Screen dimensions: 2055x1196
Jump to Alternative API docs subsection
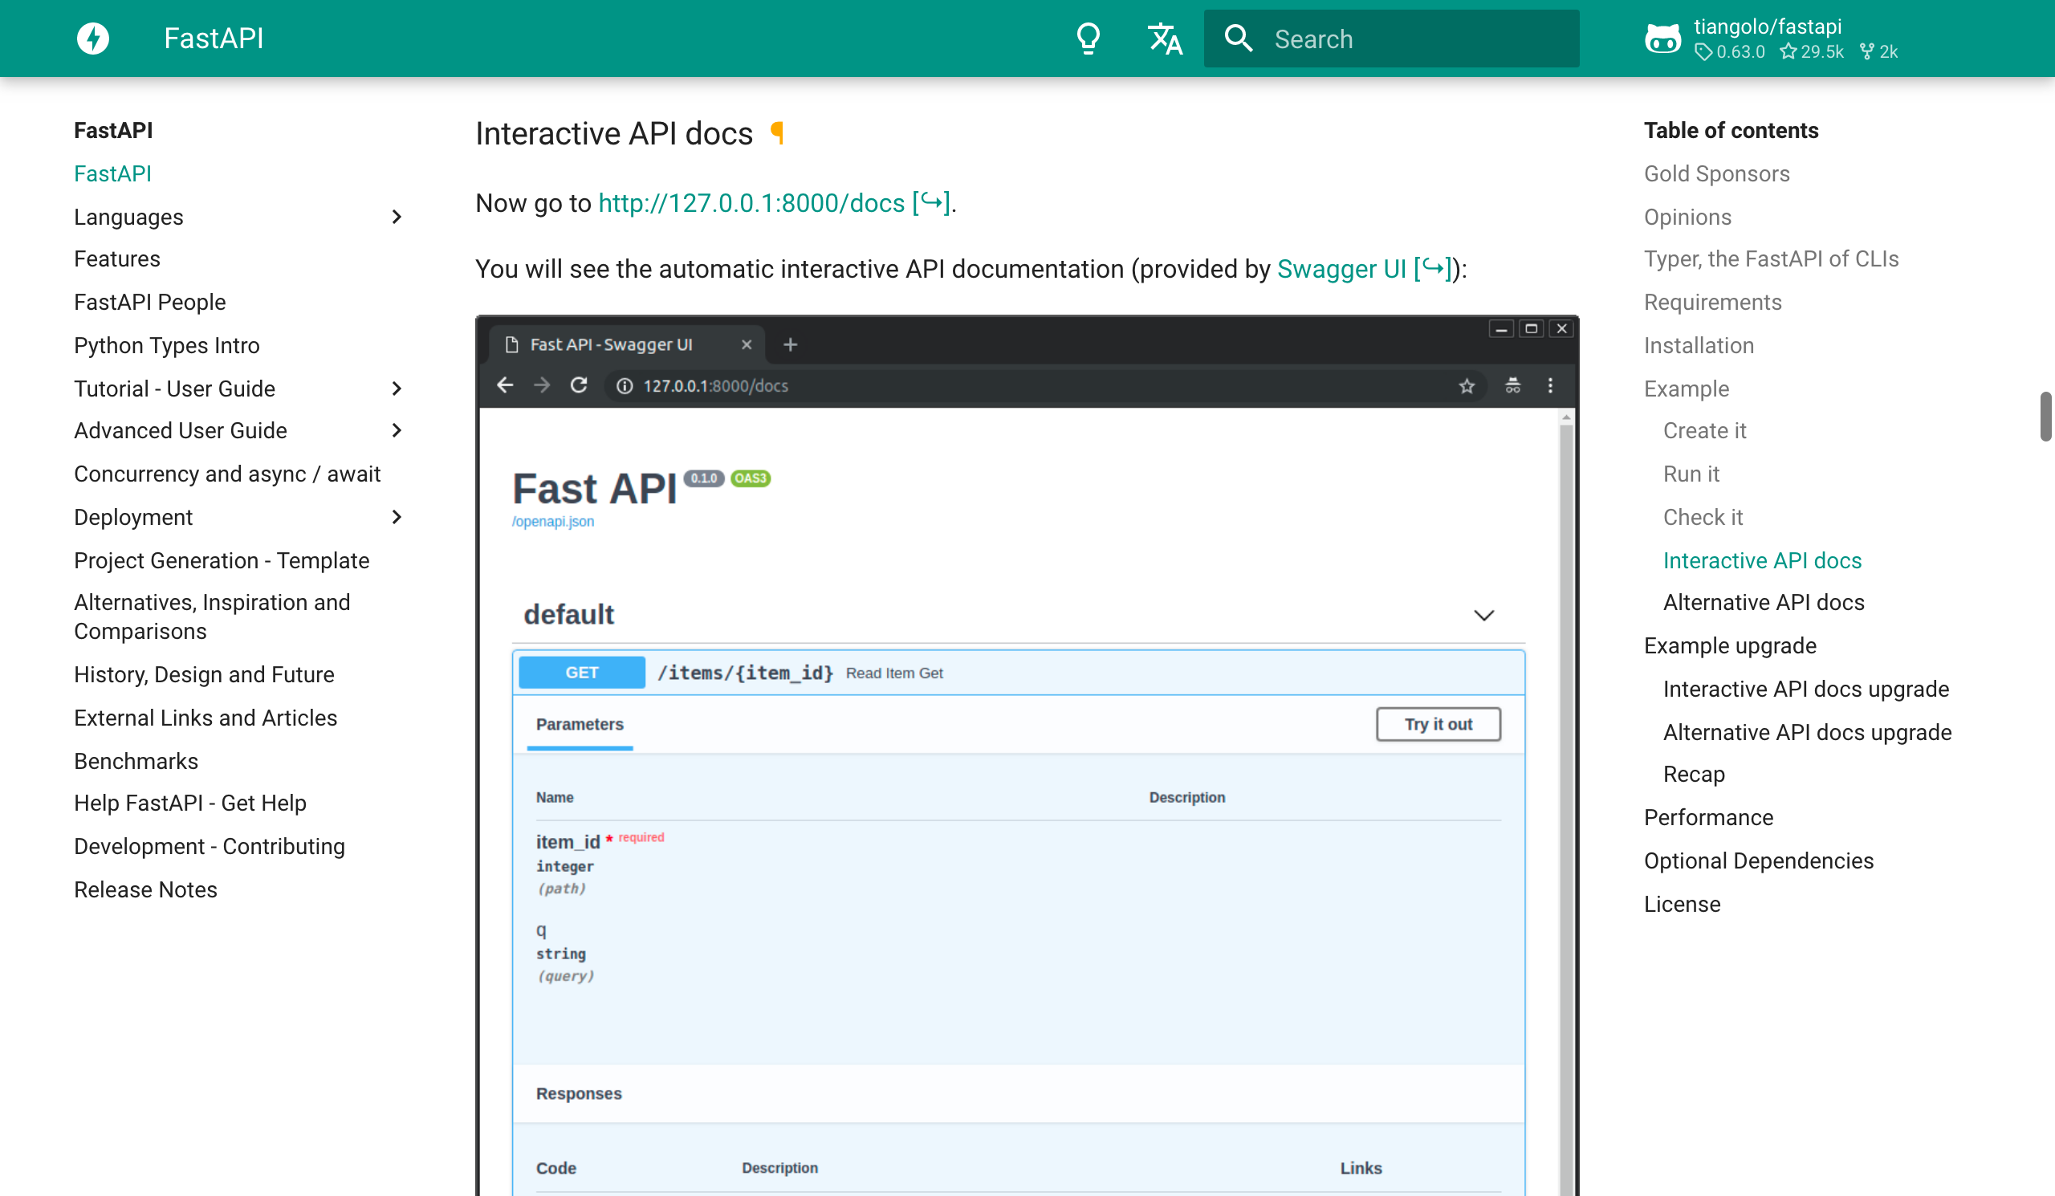tap(1764, 602)
